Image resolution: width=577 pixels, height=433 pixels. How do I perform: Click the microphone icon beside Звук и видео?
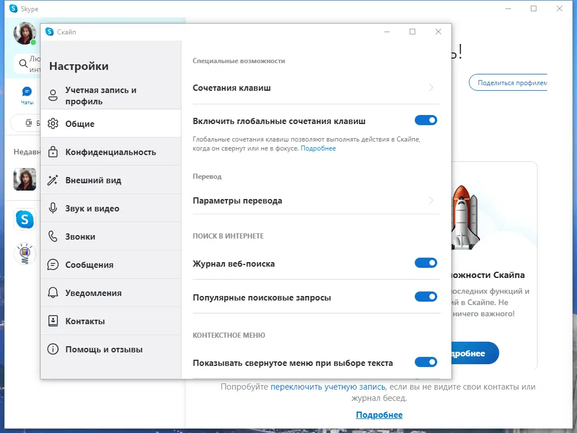click(53, 208)
